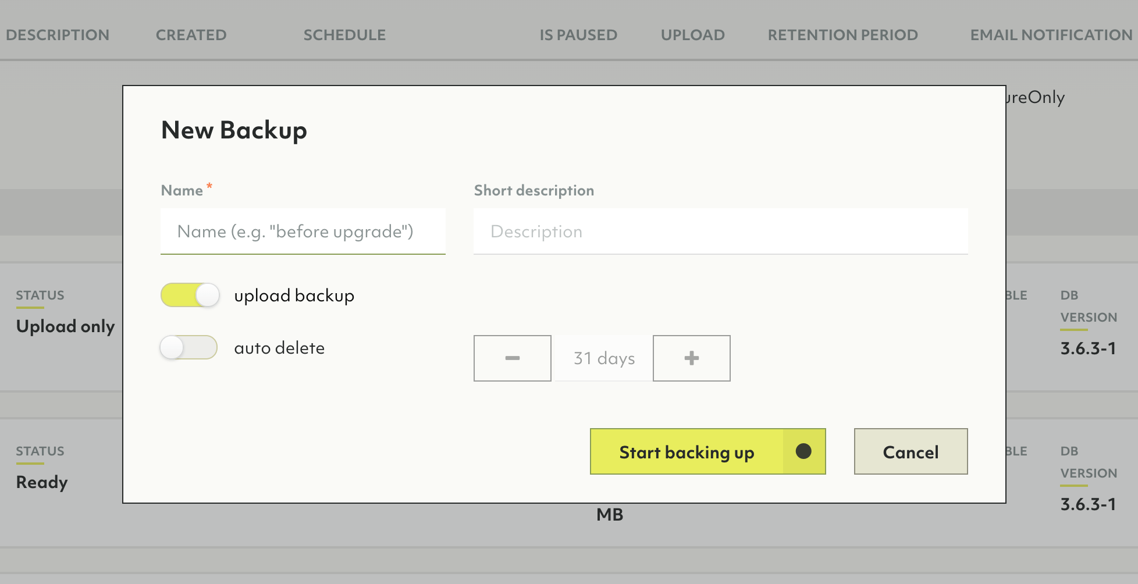Screen dimensions: 1138x584
Task: Click the plus icon to increase retention days
Action: coord(691,358)
